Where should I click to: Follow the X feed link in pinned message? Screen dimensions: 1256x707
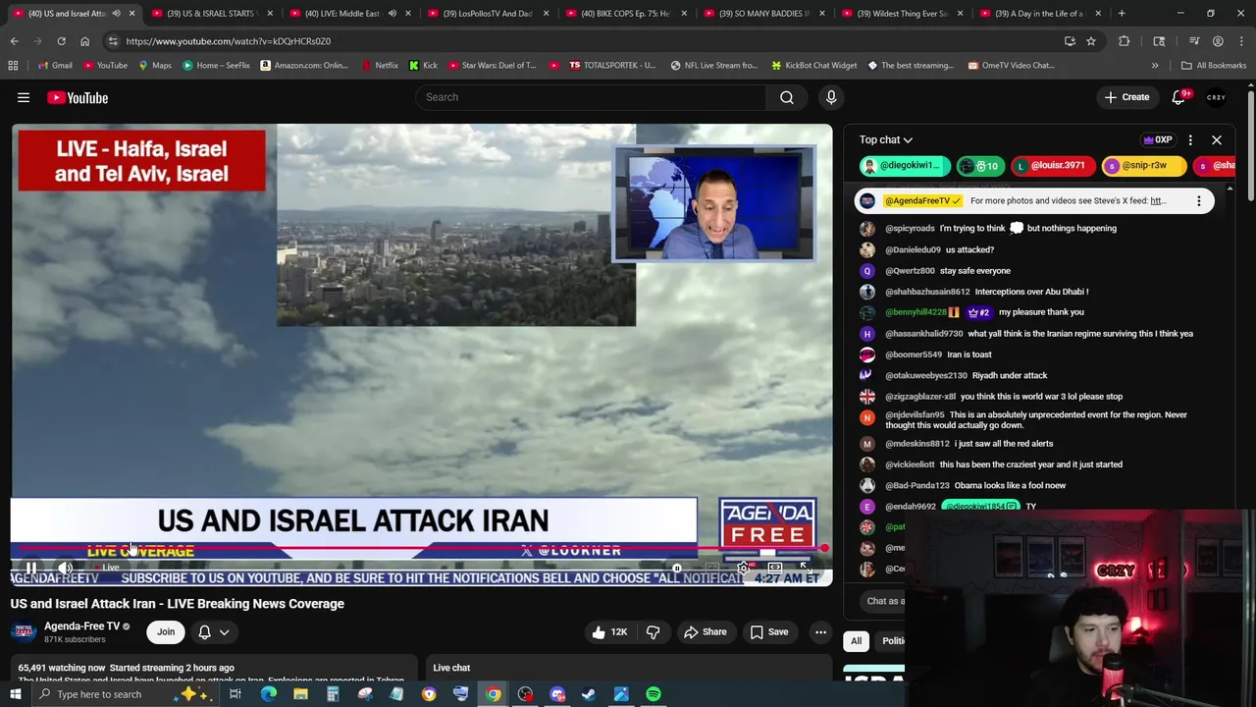(x=1157, y=200)
